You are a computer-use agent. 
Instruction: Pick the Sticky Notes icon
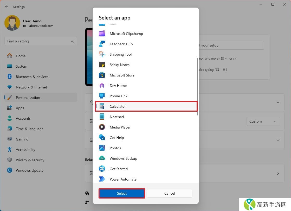coord(102,65)
